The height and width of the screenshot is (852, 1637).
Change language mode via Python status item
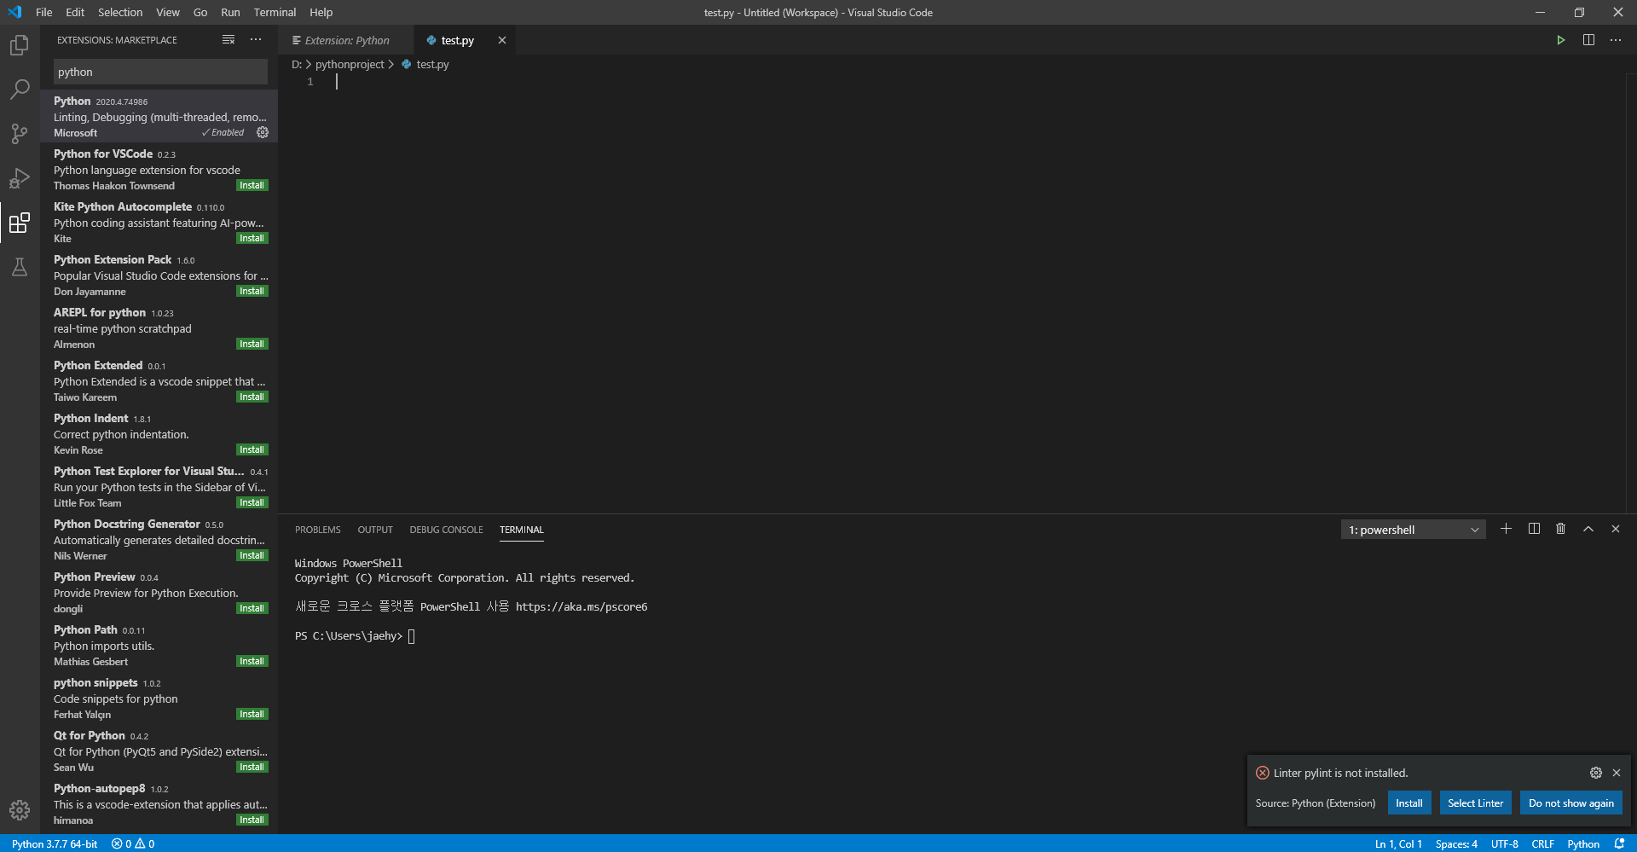pyautogui.click(x=1583, y=843)
